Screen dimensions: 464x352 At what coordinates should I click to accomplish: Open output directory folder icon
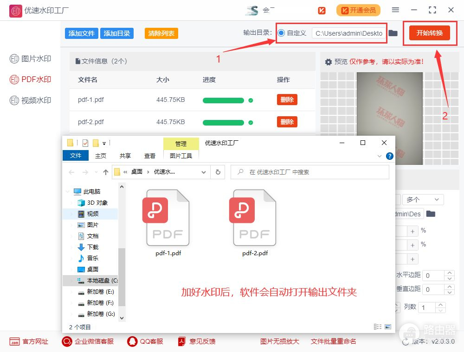393,33
